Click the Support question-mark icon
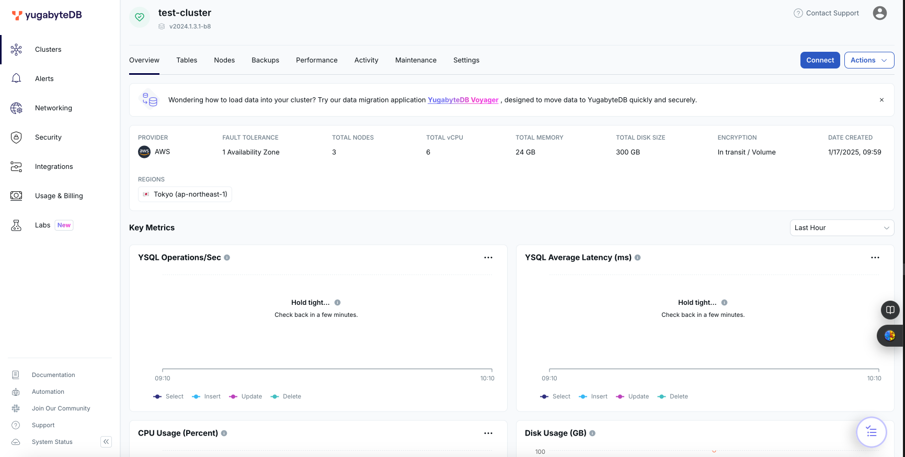Screen dimensions: 905x457 click(16, 425)
